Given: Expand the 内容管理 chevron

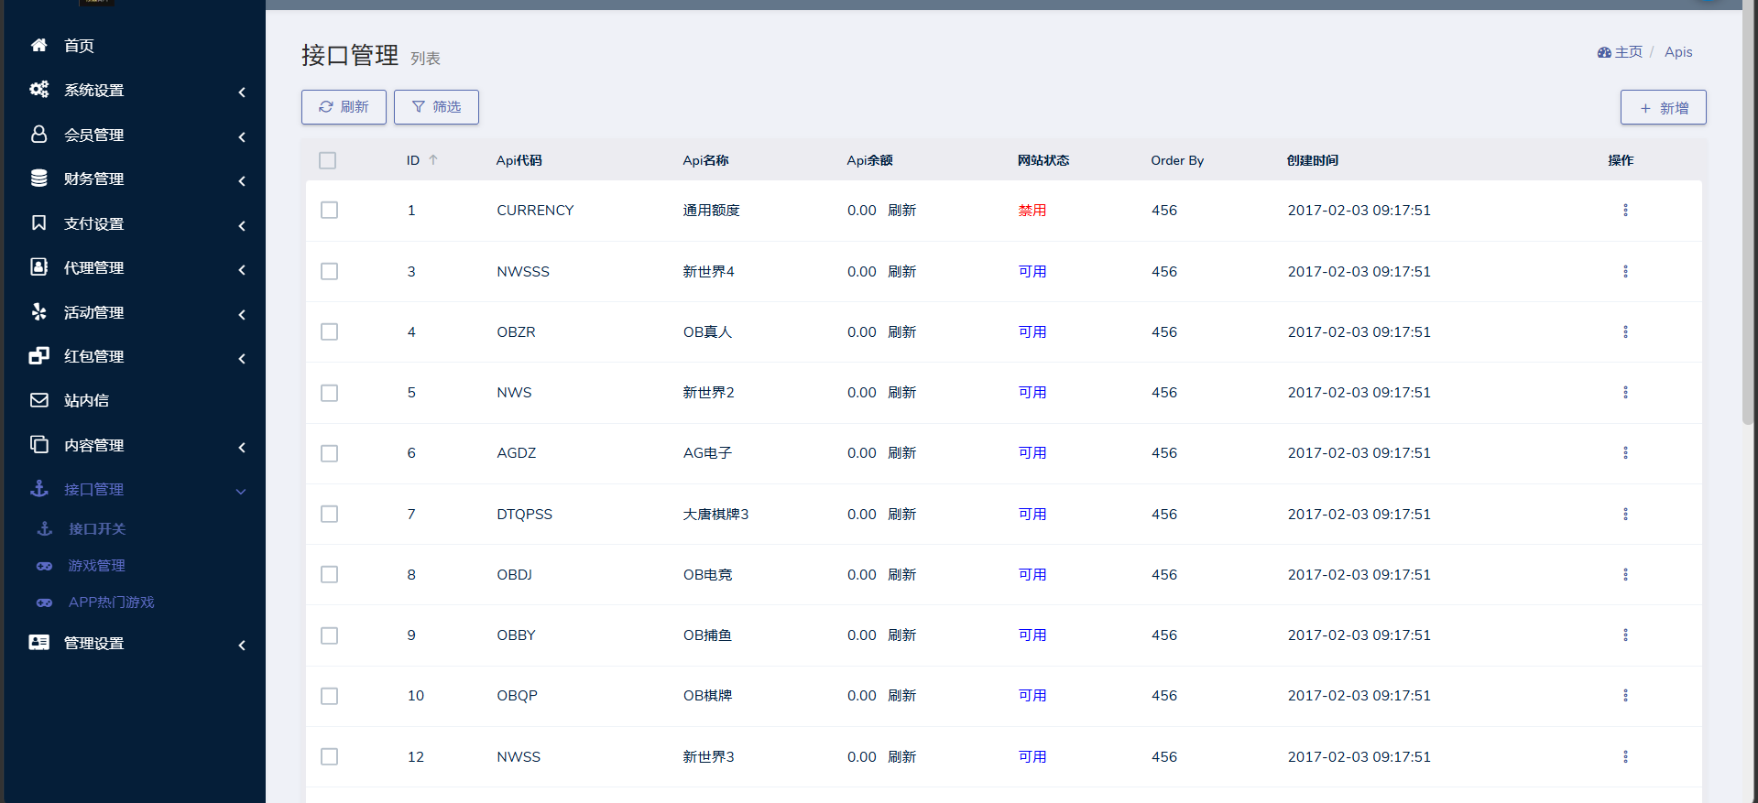Looking at the screenshot, I should tap(242, 447).
